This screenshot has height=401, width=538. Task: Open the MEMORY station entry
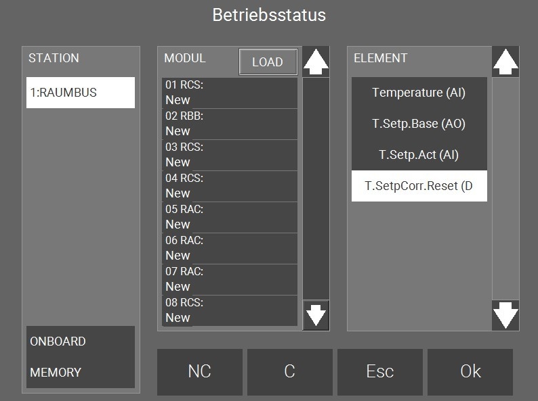[x=81, y=372]
